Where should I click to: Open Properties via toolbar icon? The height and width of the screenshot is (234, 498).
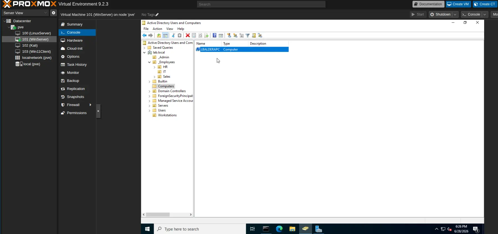tap(194, 35)
